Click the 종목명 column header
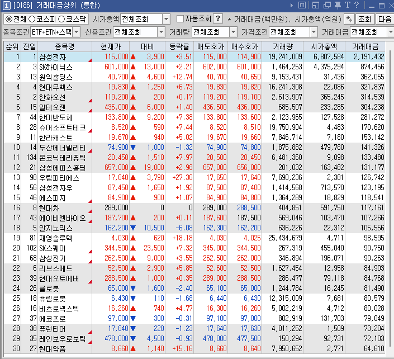Image resolution: width=394 pixels, height=359 pixels. [65, 46]
